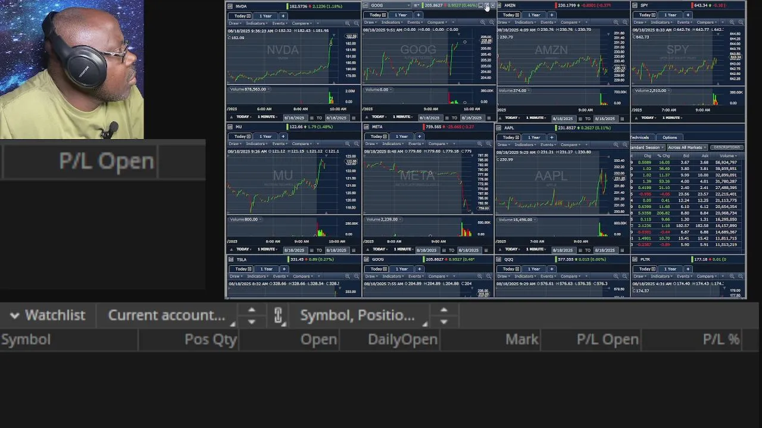Open Draw menu in AAPL chart
The height and width of the screenshot is (428, 762).
503,144
